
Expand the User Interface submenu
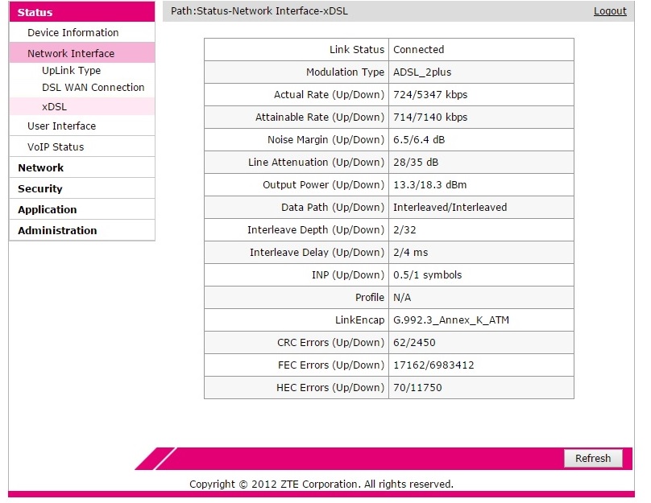61,126
